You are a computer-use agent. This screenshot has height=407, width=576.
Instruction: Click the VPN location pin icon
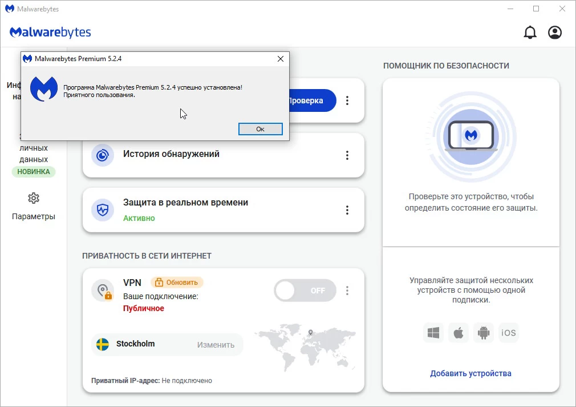[103, 291]
